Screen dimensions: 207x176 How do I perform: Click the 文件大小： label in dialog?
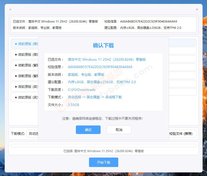pos(56,105)
